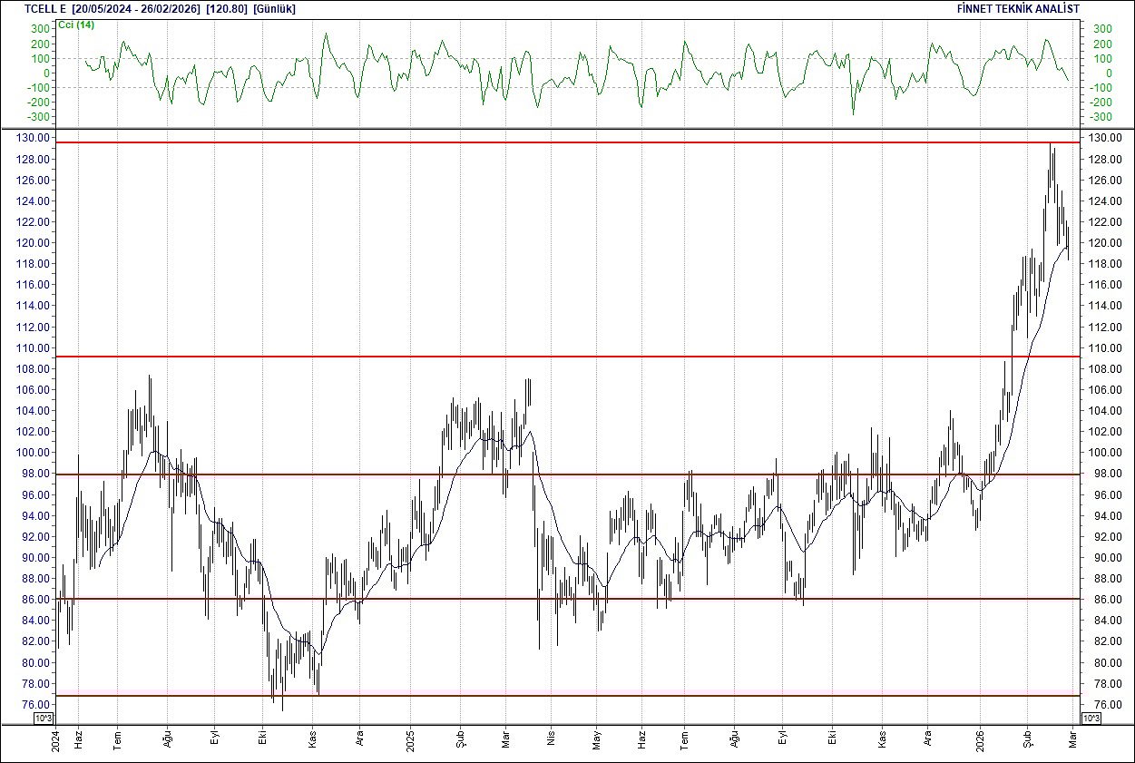Click the horizontal line near 97.80
1135x763 pixels.
(x=563, y=474)
